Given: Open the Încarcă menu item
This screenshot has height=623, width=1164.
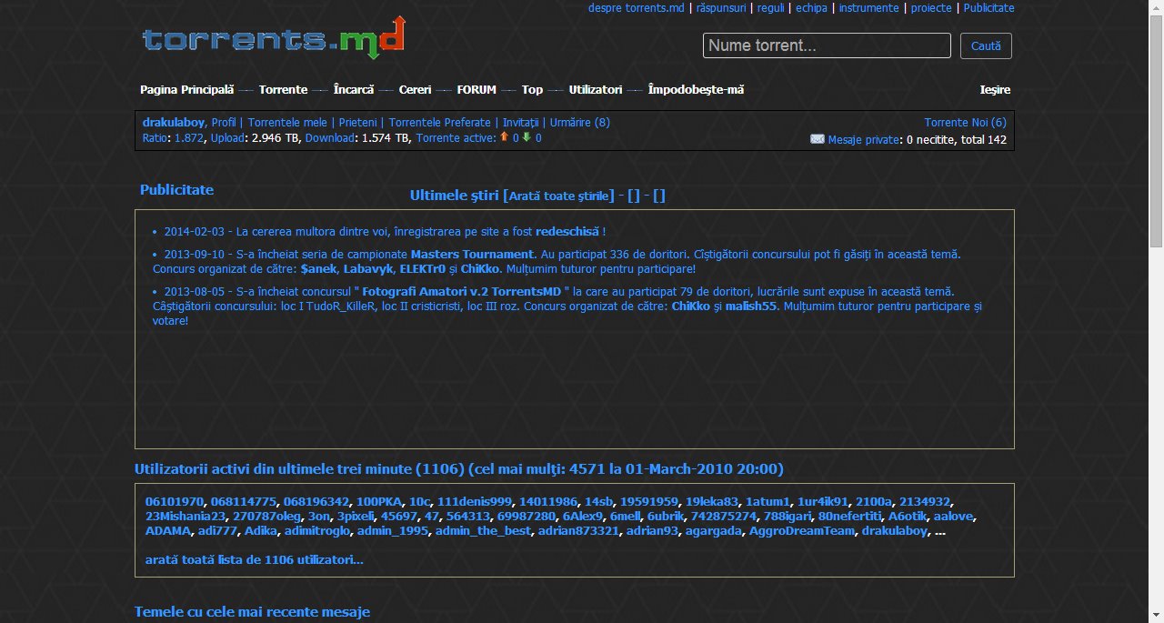Looking at the screenshot, I should pos(354,90).
